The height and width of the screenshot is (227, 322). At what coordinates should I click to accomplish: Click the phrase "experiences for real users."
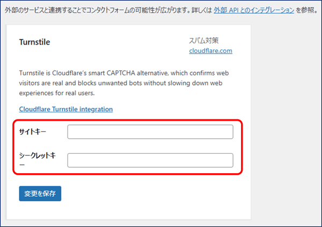(x=57, y=93)
